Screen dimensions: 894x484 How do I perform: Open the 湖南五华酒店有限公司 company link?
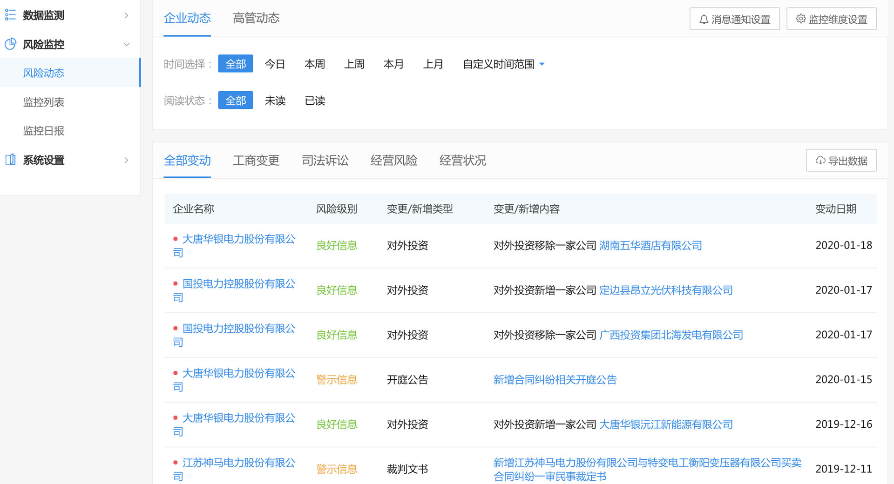coord(650,245)
